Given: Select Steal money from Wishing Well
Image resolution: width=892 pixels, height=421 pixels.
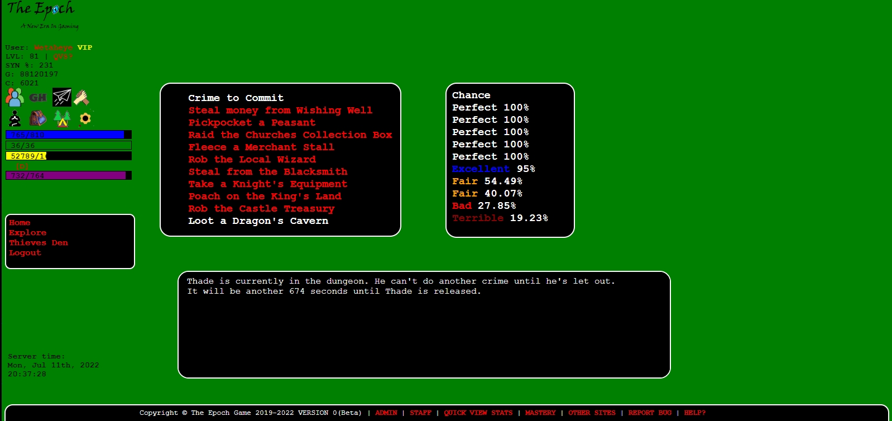Looking at the screenshot, I should point(280,111).
